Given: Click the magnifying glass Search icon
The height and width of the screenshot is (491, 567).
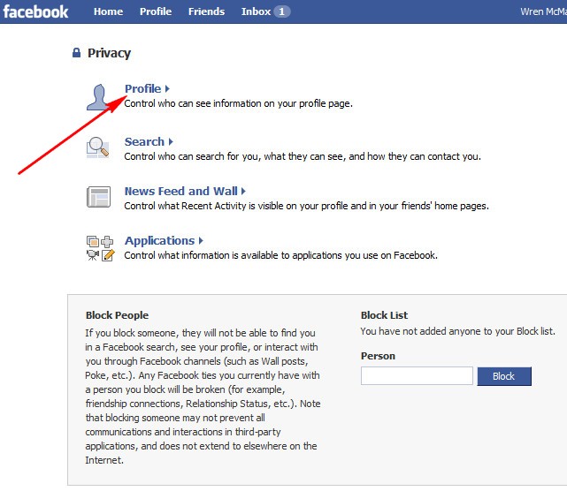Looking at the screenshot, I should [97, 147].
